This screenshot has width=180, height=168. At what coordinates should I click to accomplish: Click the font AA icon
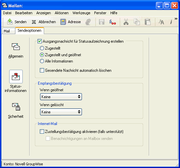point(161,22)
